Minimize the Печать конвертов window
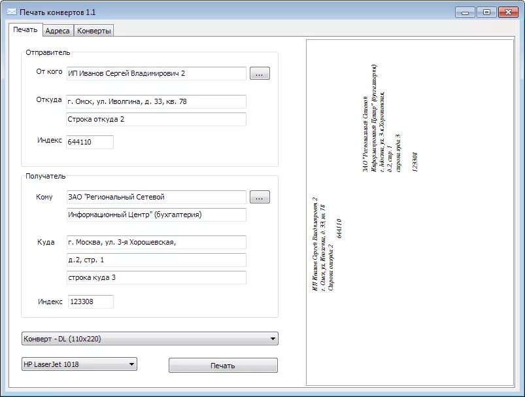525x397 pixels. 465,12
